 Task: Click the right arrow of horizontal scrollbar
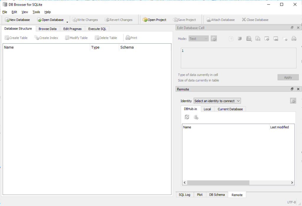tap(292, 182)
